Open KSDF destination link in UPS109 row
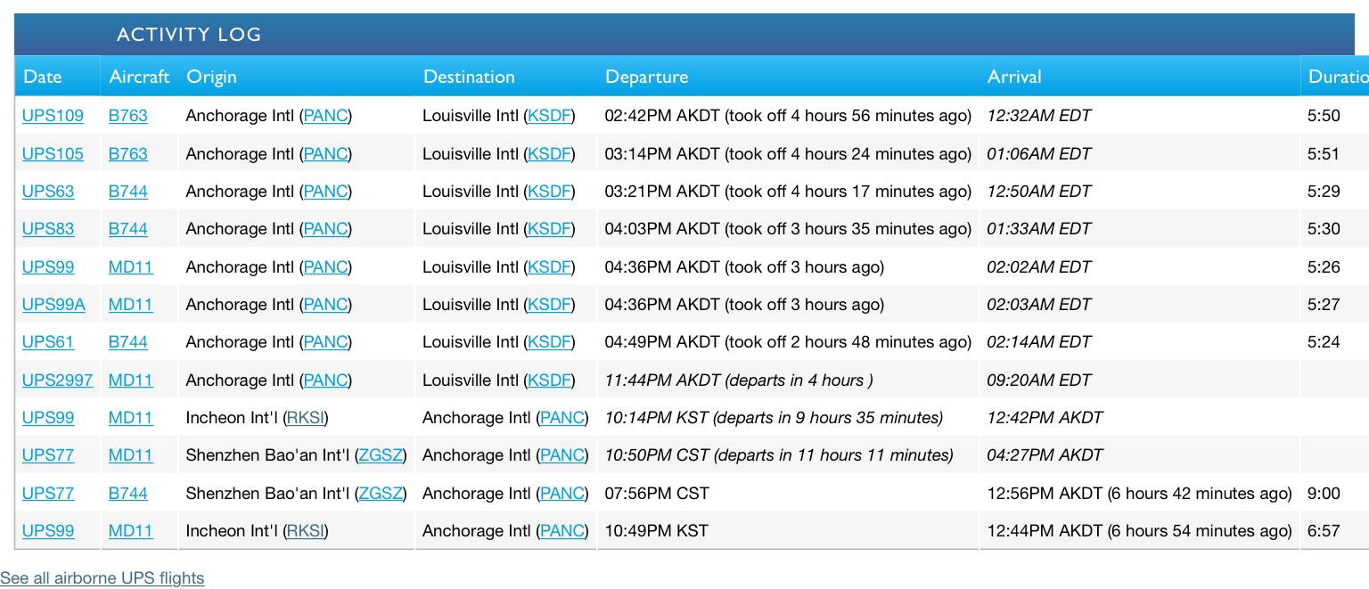This screenshot has width=1369, height=589. 549,116
